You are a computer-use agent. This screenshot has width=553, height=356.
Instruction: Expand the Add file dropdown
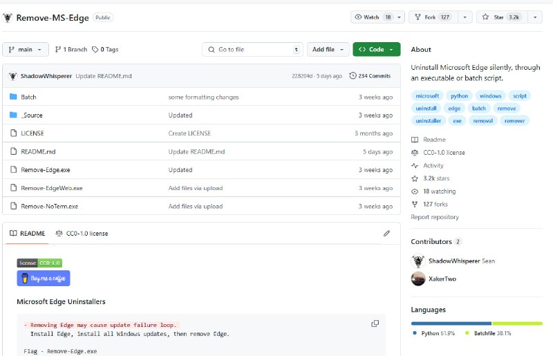[328, 50]
